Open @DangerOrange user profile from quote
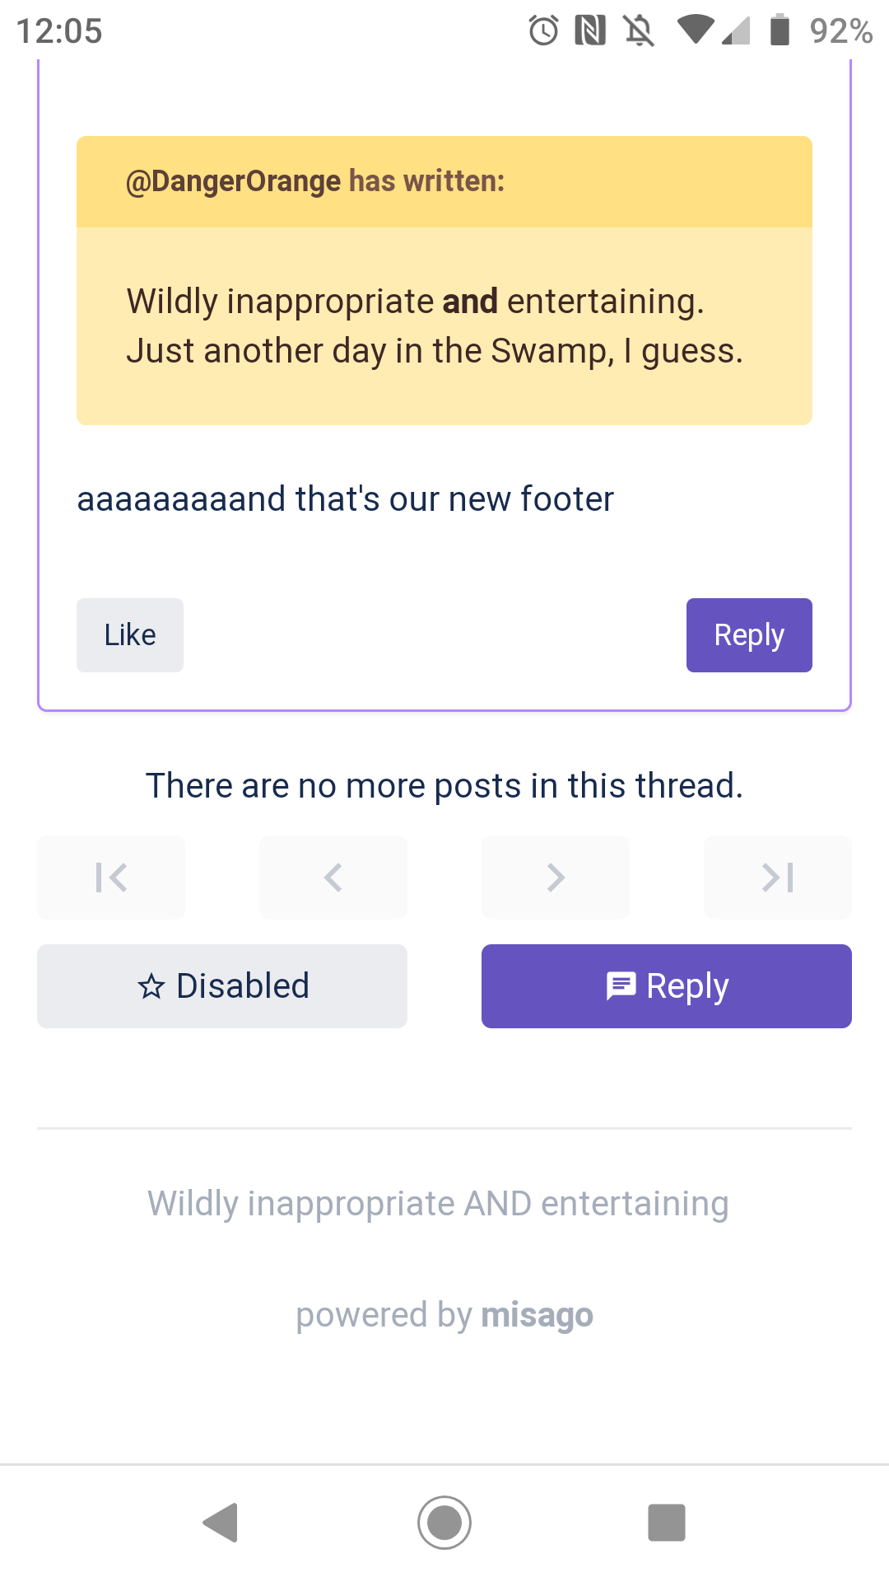Image resolution: width=889 pixels, height=1582 pixels. pos(233,181)
